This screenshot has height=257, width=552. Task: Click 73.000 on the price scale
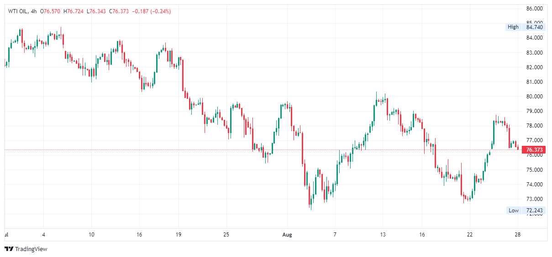pyautogui.click(x=534, y=199)
